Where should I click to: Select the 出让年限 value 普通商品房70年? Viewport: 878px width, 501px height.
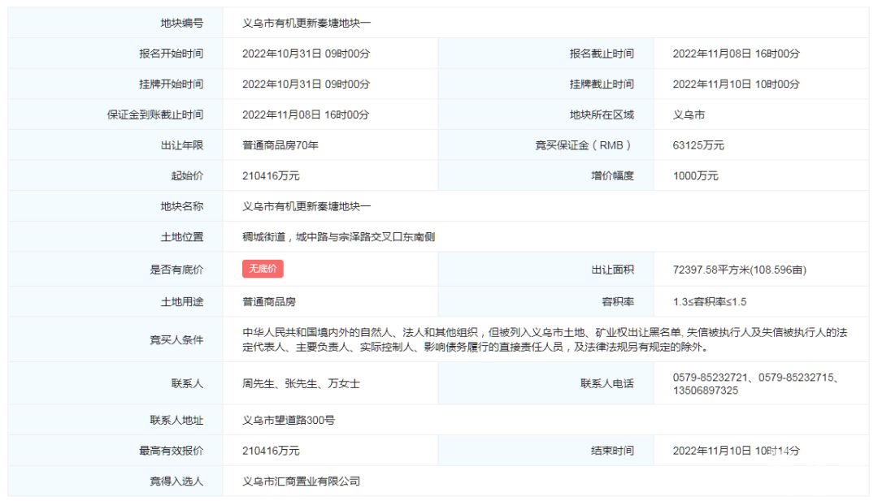click(x=280, y=145)
